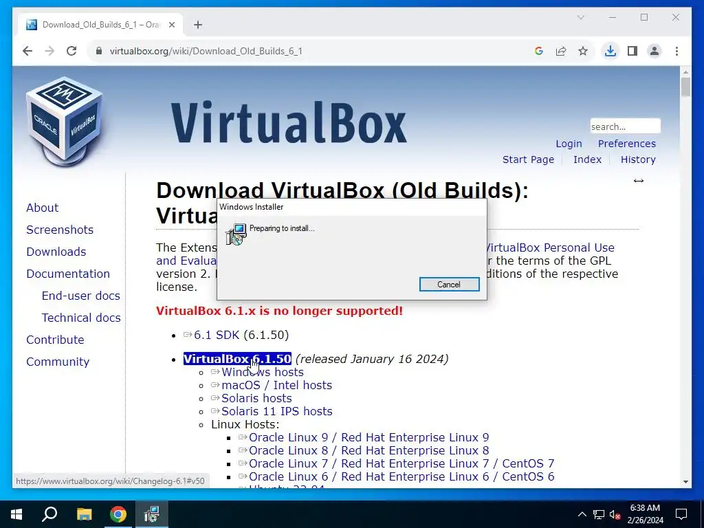Open the Community sidebar link
Viewport: 704px width, 528px height.
[x=58, y=362]
